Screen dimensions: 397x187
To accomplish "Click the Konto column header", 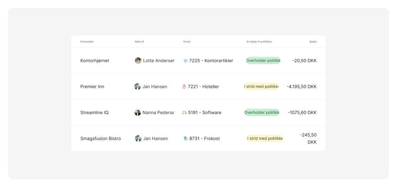I will click(x=187, y=42).
